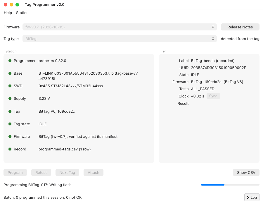This screenshot has width=263, height=204.
Task: Click the Tag state status green dot
Action: [x=10, y=124]
